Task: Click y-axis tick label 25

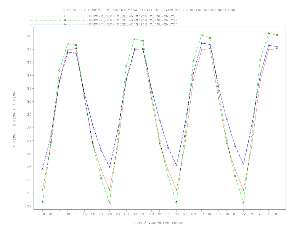Action: 29,167
